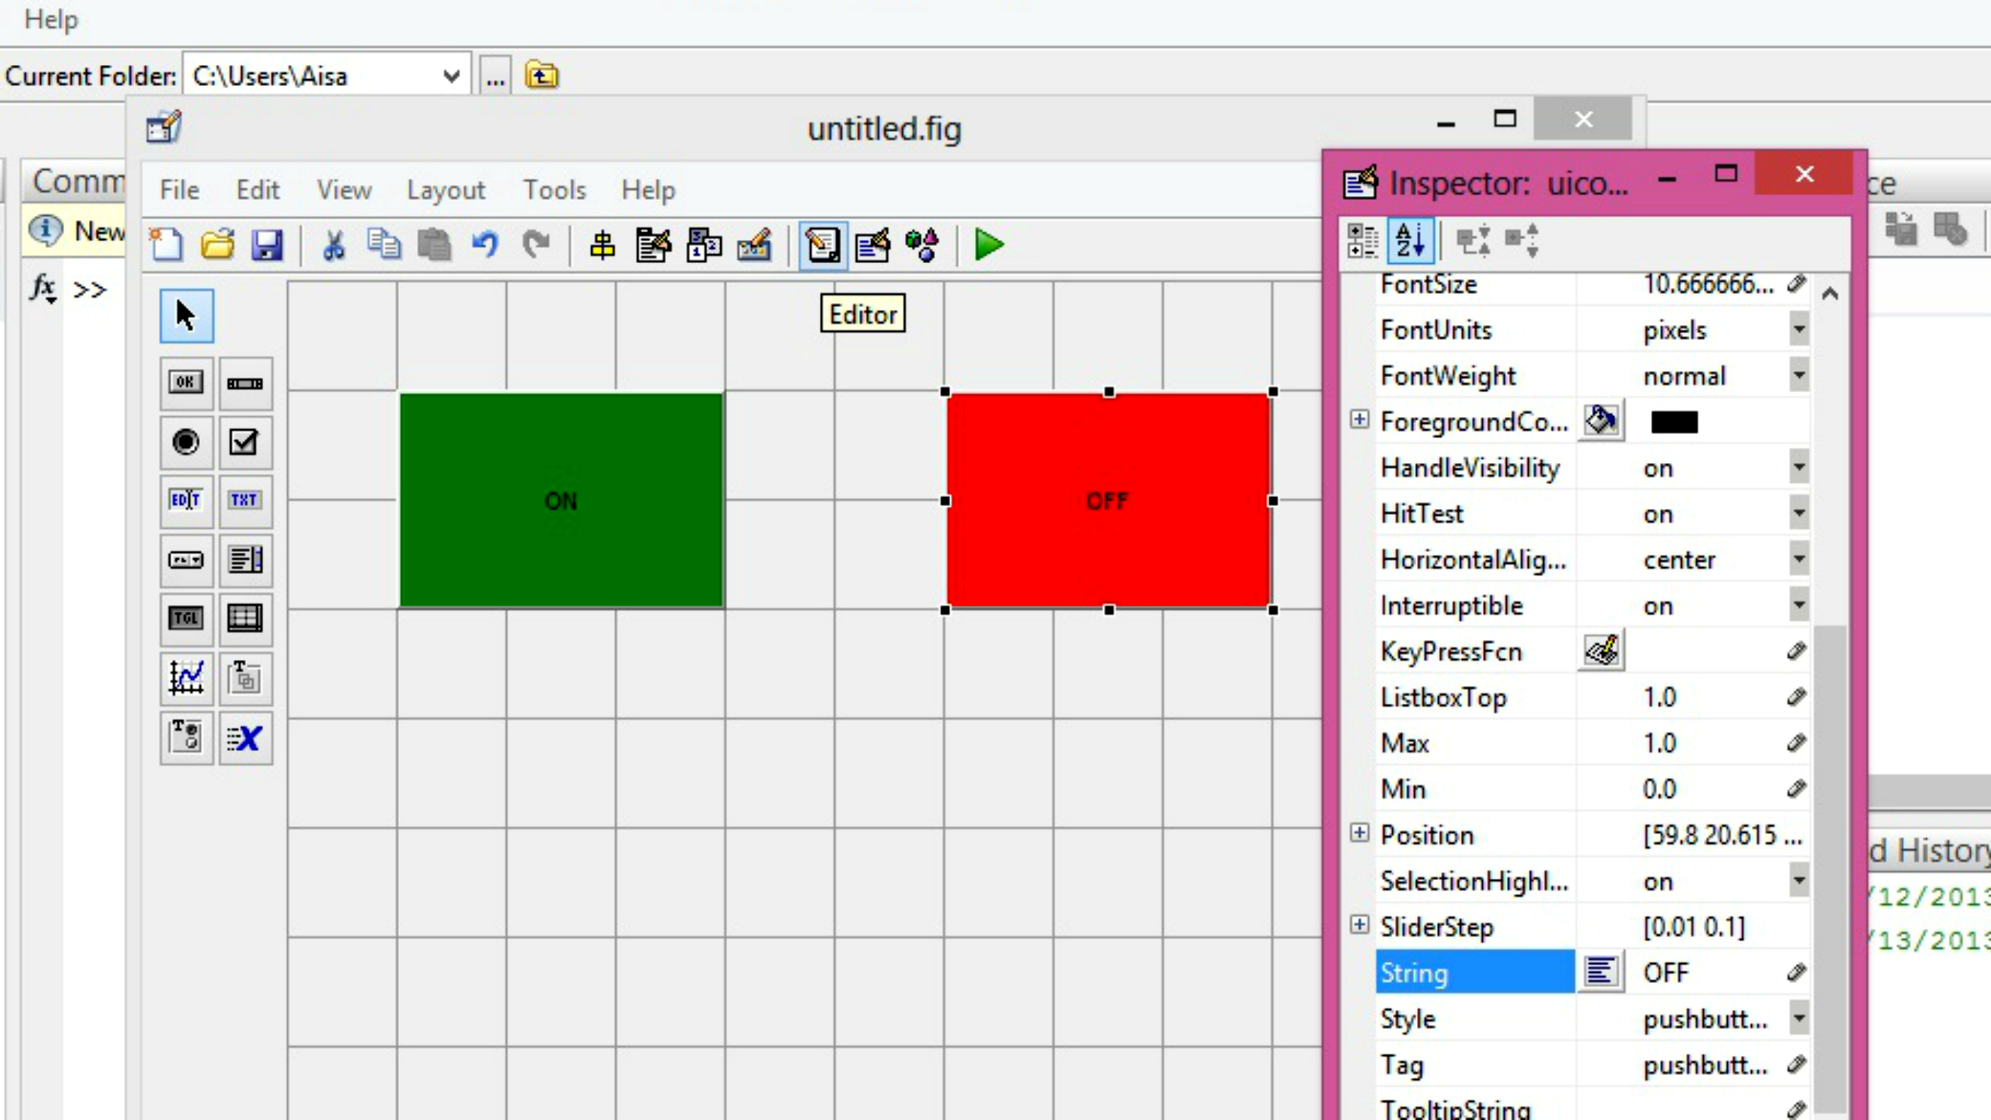Switch Inspector to alphabetical sort view
The image size is (1991, 1120).
[1410, 241]
